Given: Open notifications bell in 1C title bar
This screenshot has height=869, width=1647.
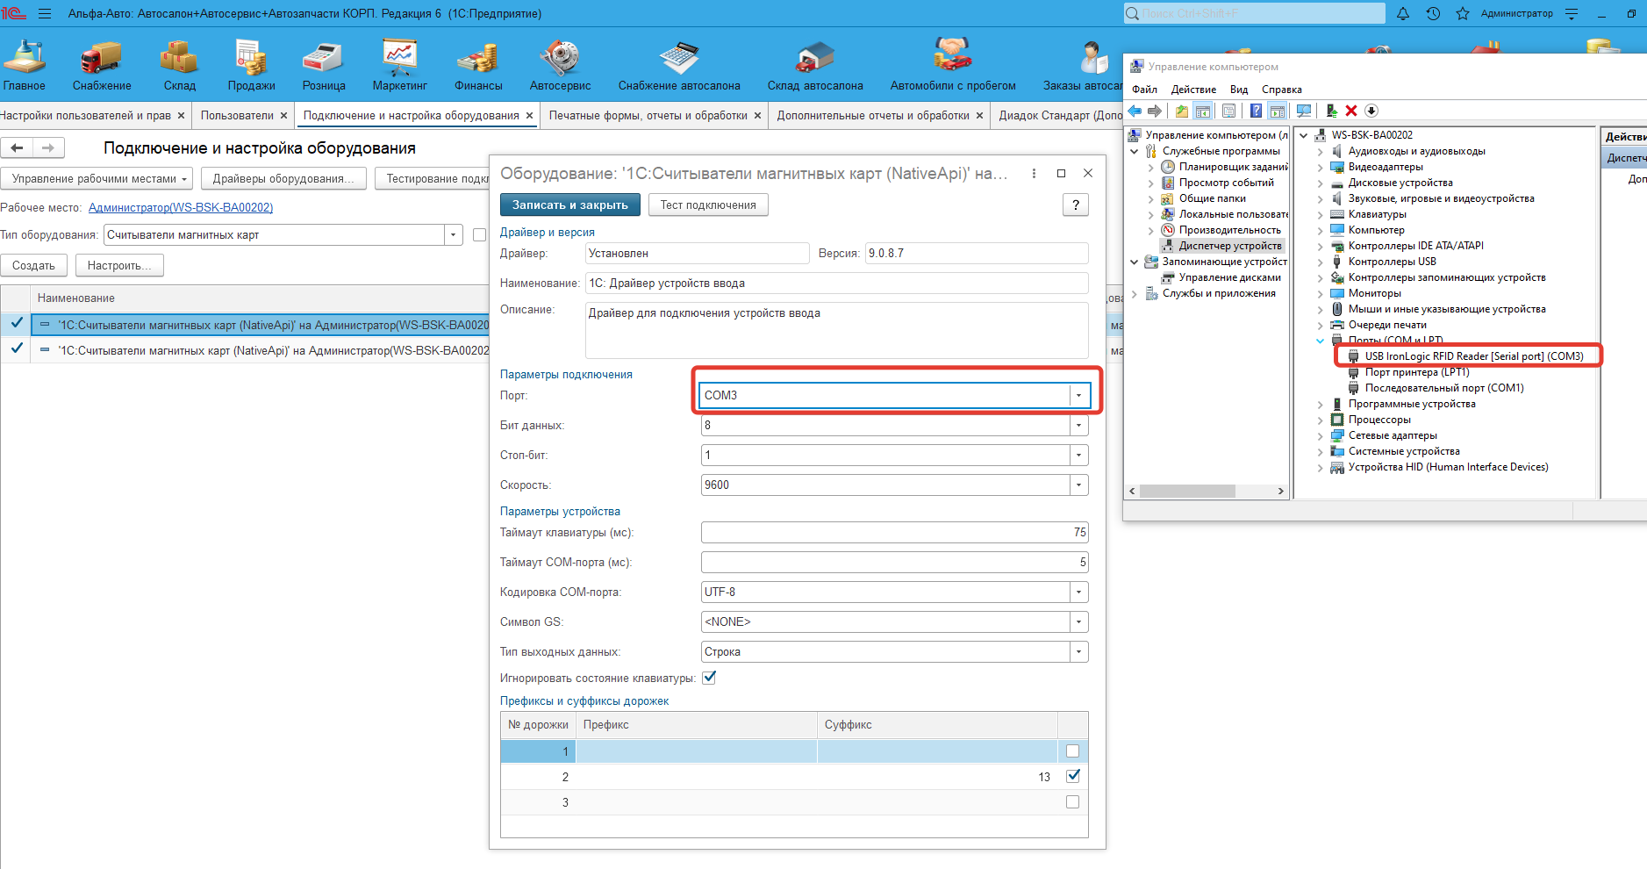Looking at the screenshot, I should [1403, 14].
